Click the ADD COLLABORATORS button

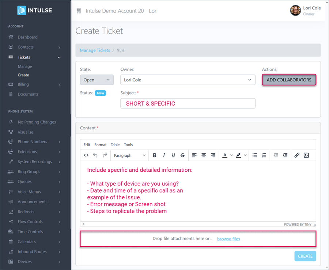289,80
